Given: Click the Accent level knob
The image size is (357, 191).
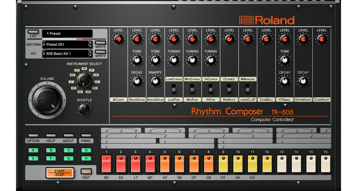Looking at the screenshot, I should coord(118,39).
